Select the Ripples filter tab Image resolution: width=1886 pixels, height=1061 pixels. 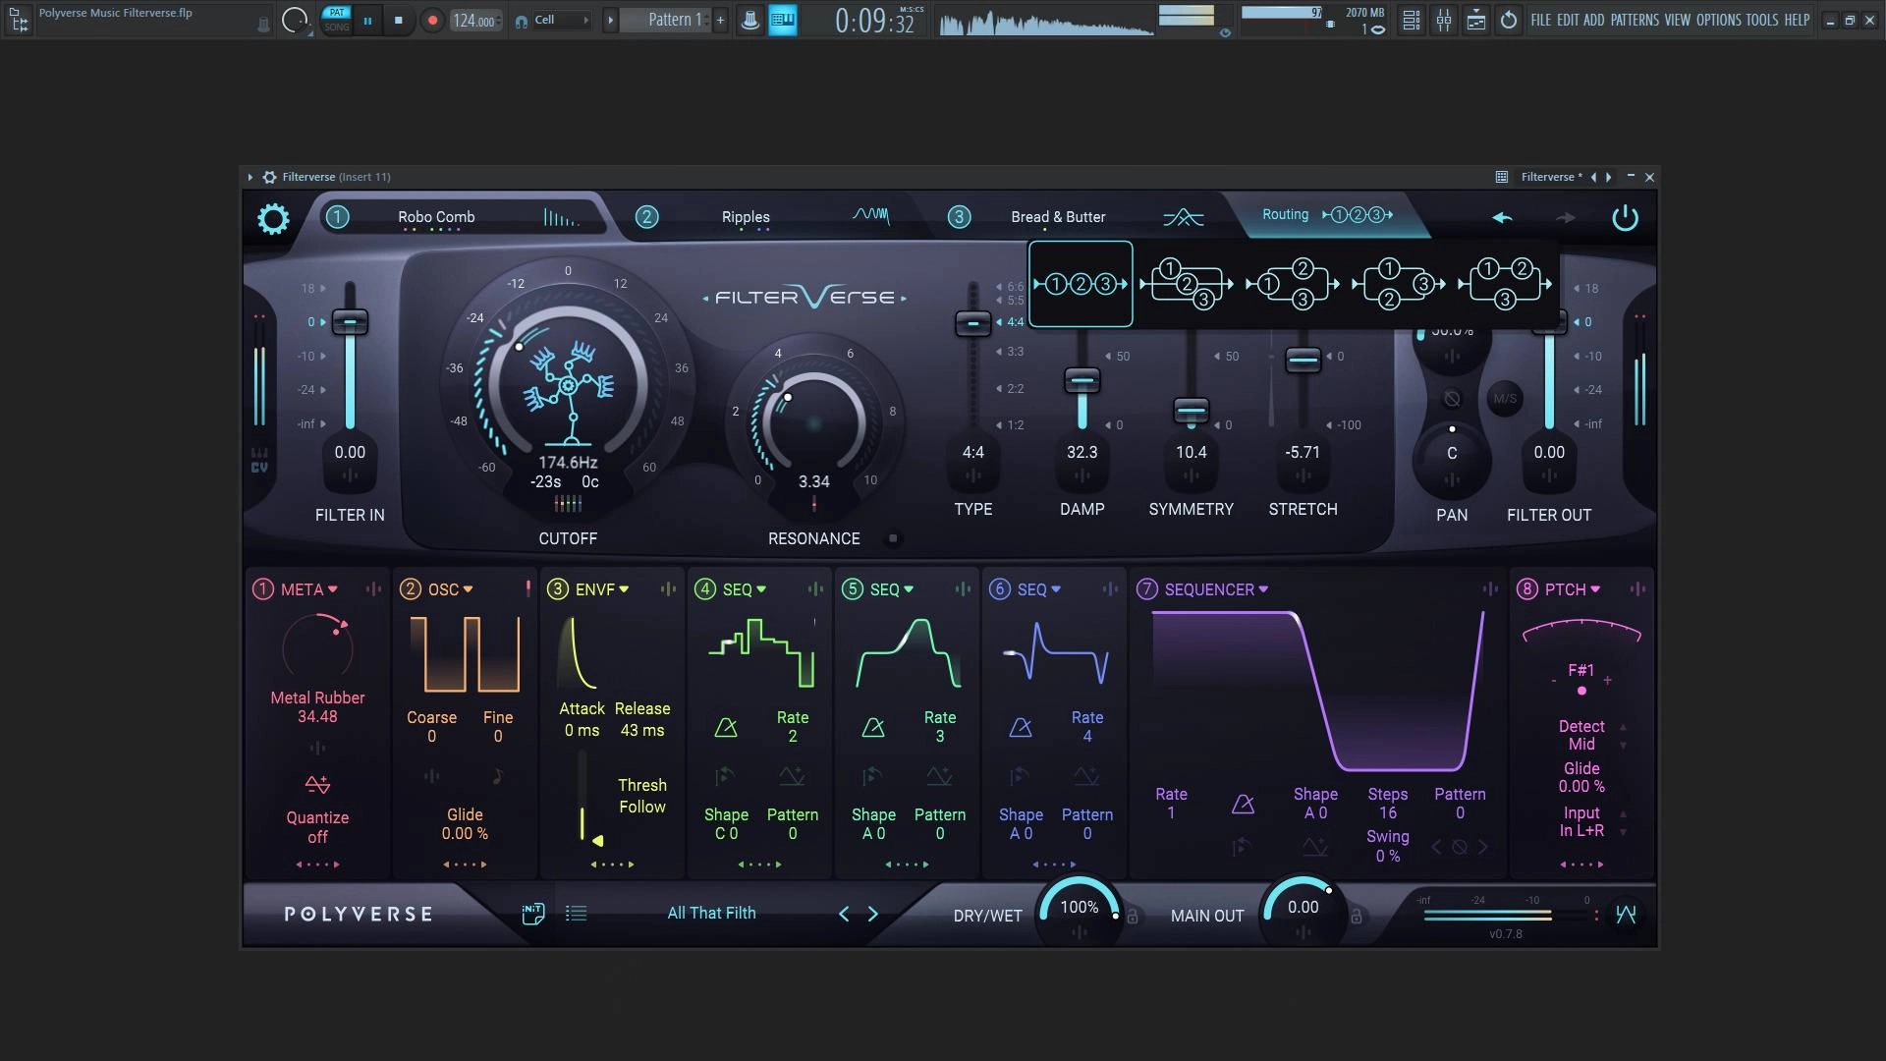click(x=746, y=217)
